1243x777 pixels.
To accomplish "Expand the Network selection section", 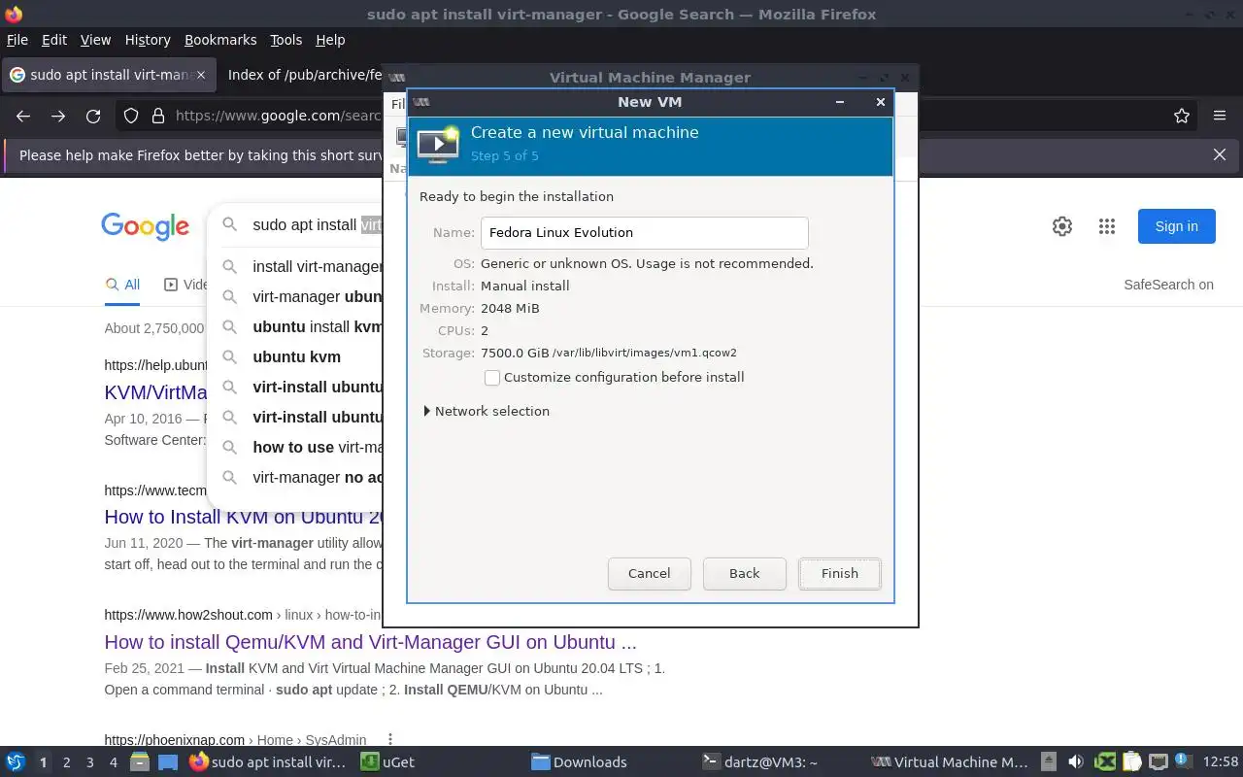I will tap(487, 411).
